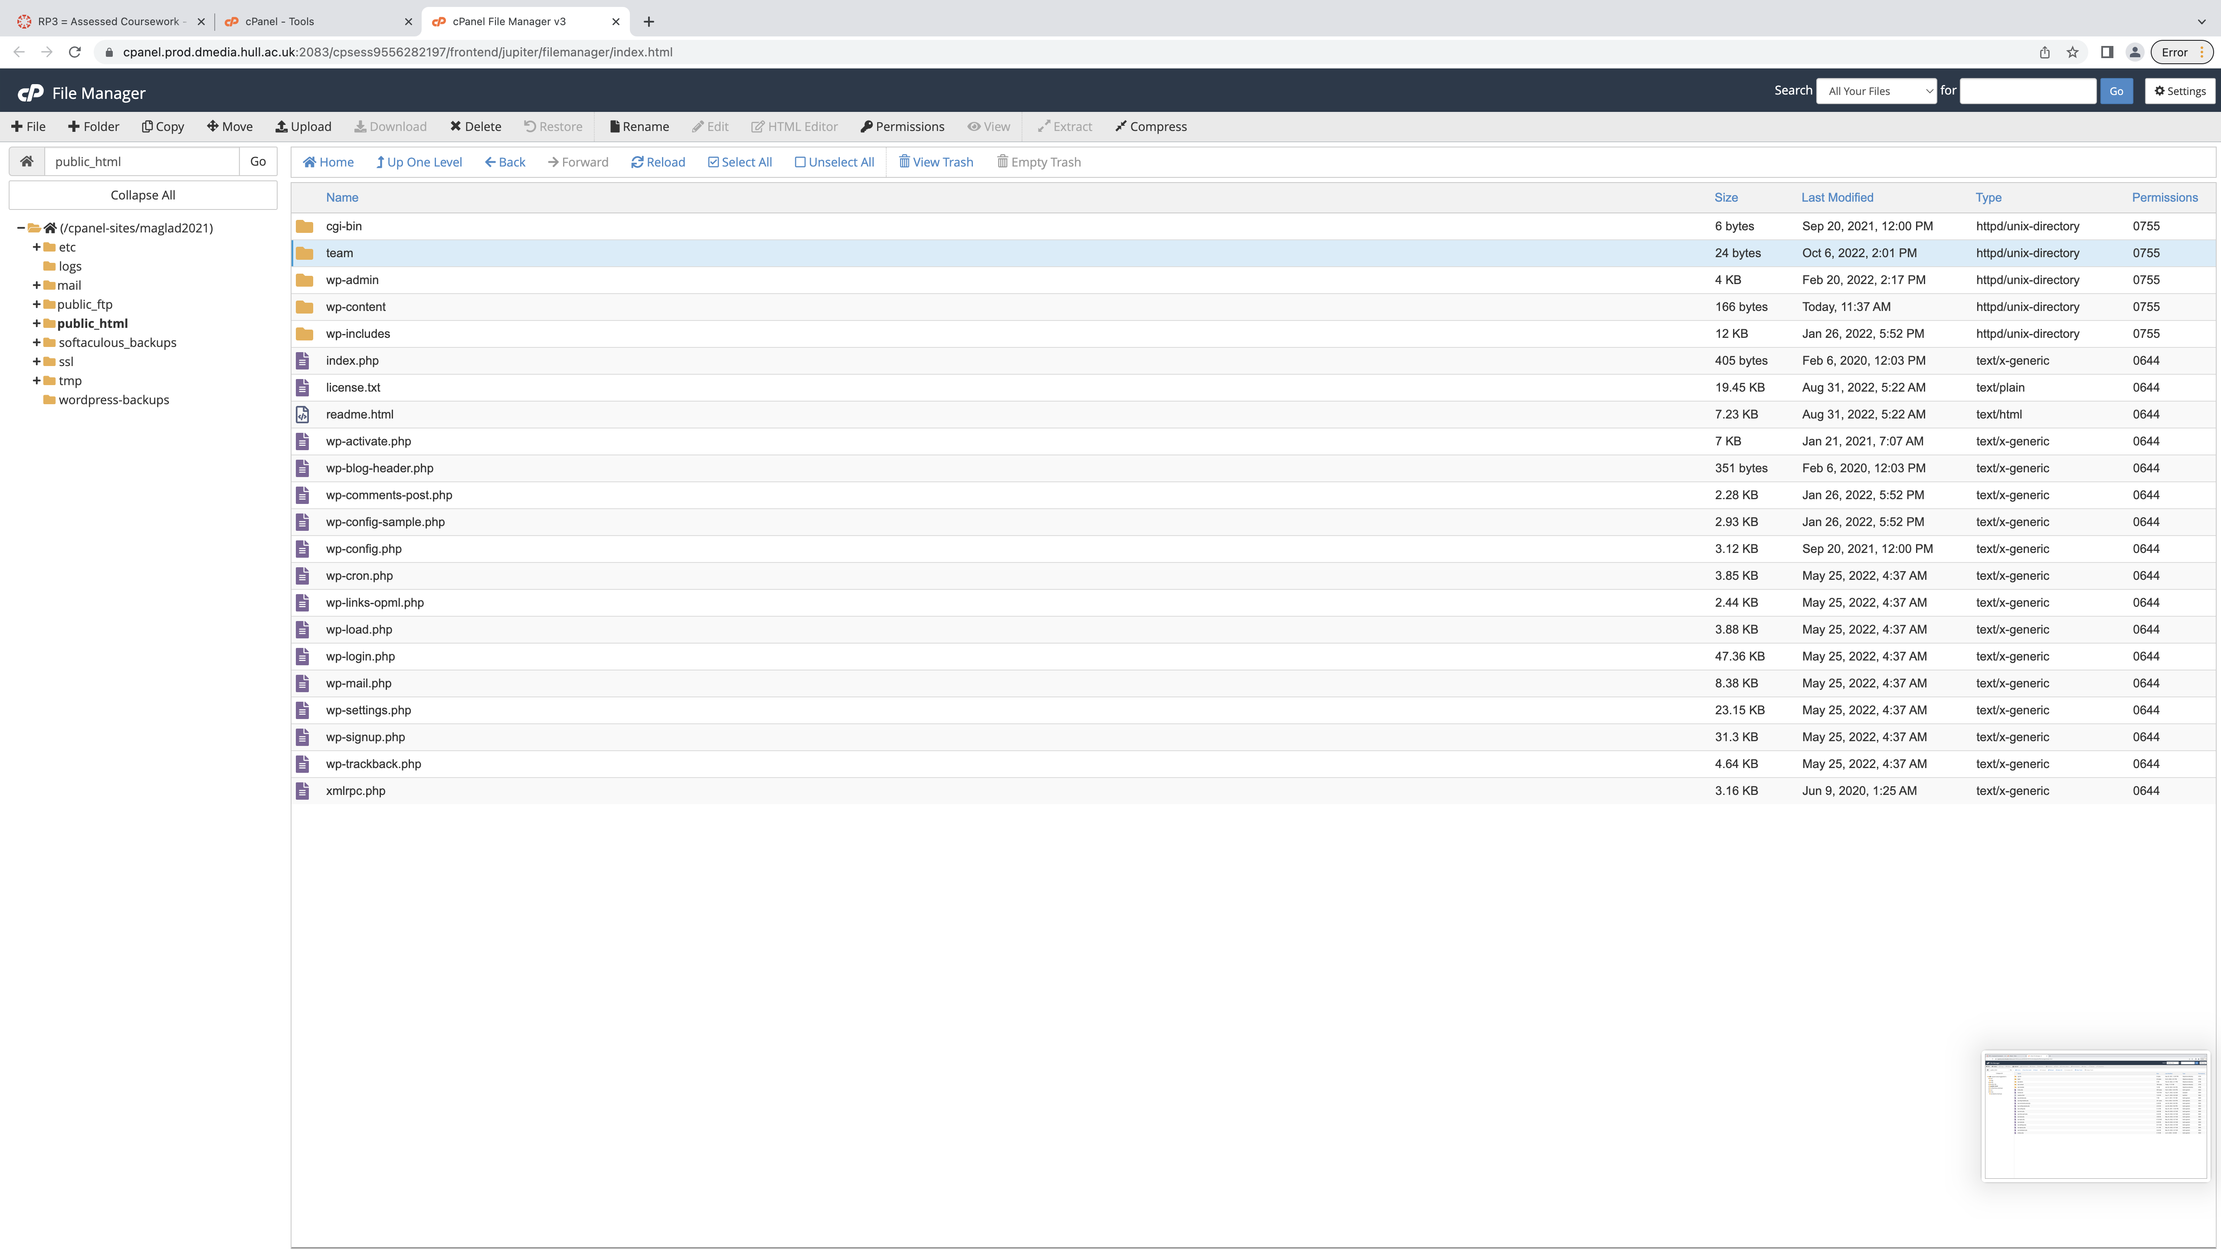Click the browser reload button
This screenshot has height=1249, width=2221.
[x=75, y=52]
